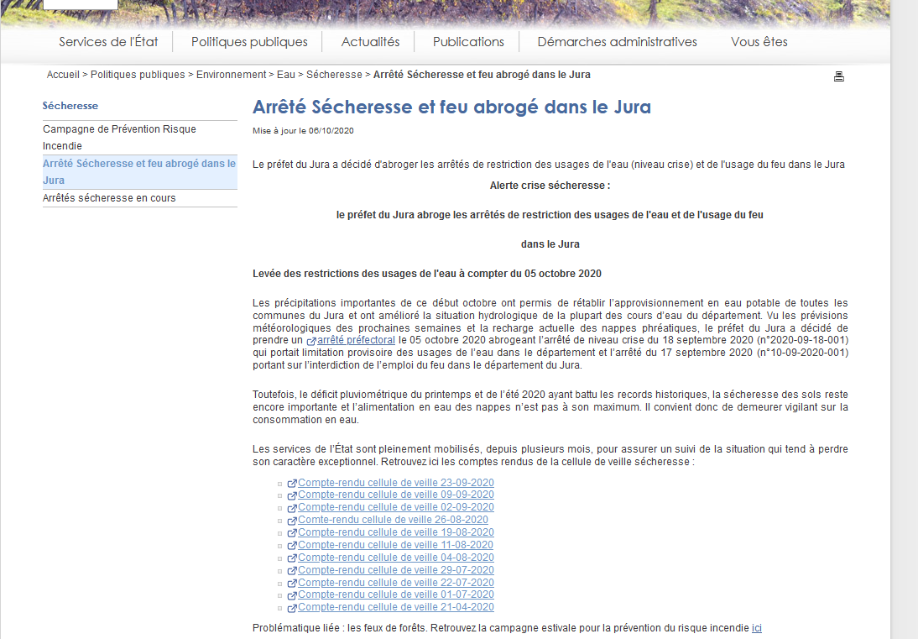Click external link icon for 23-09-2020 report
This screenshot has height=639, width=918.
coord(292,484)
